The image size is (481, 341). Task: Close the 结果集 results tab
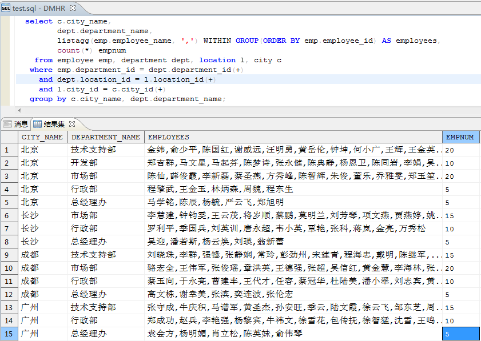[72, 123]
